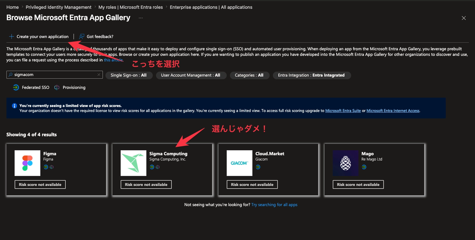Click the Got feedback? button
475x240 pixels.
(x=96, y=36)
